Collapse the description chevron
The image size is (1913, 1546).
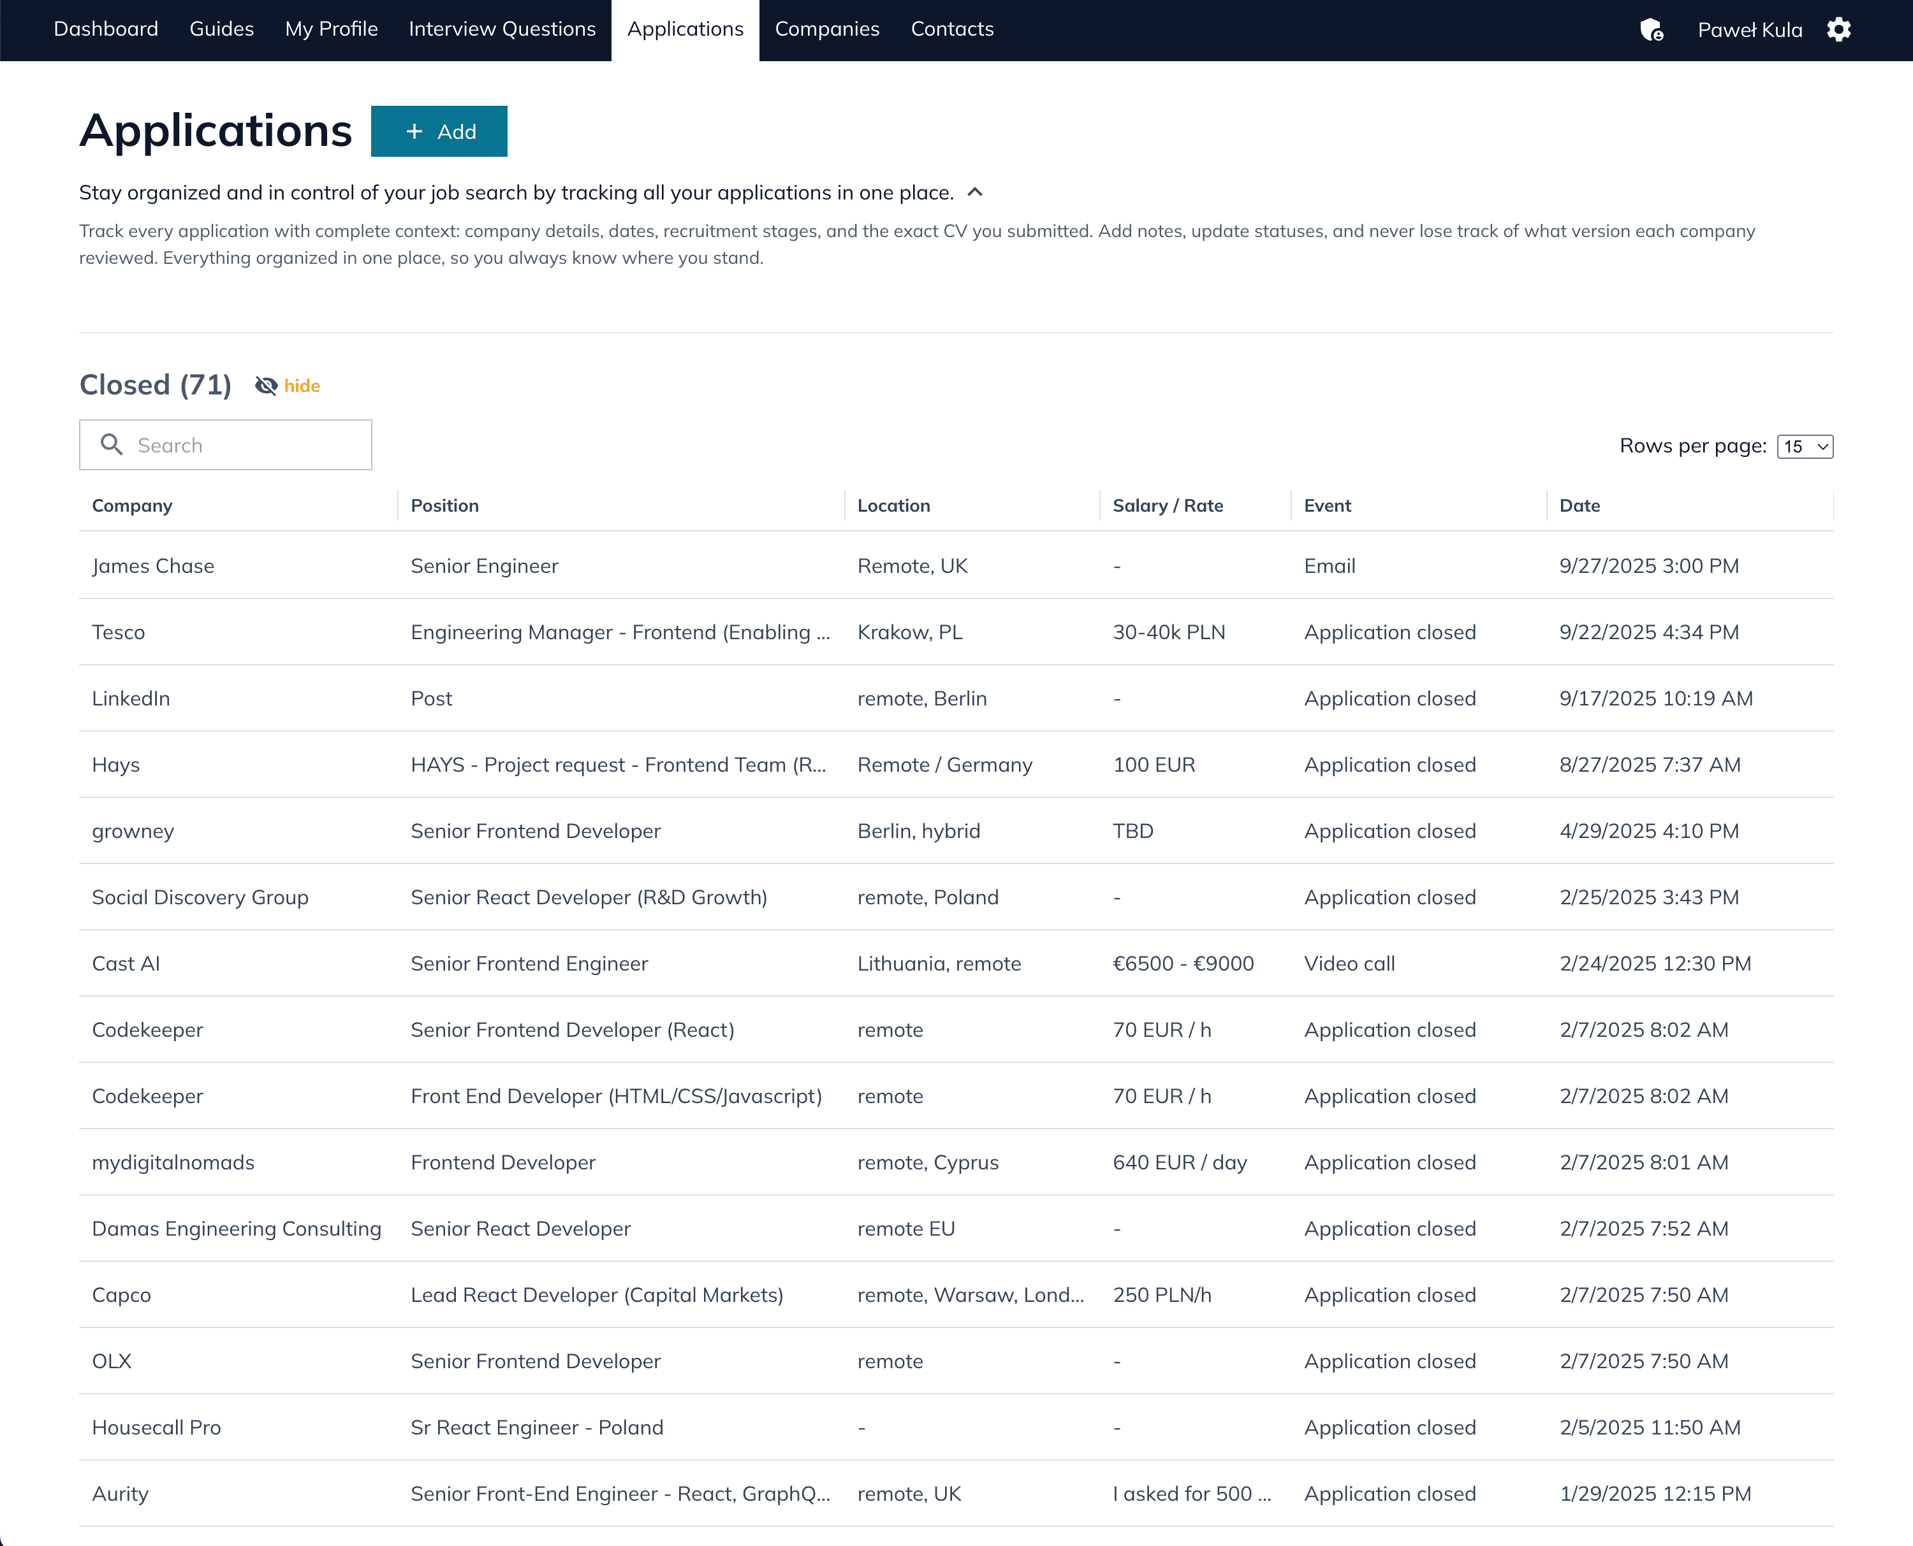[975, 192]
